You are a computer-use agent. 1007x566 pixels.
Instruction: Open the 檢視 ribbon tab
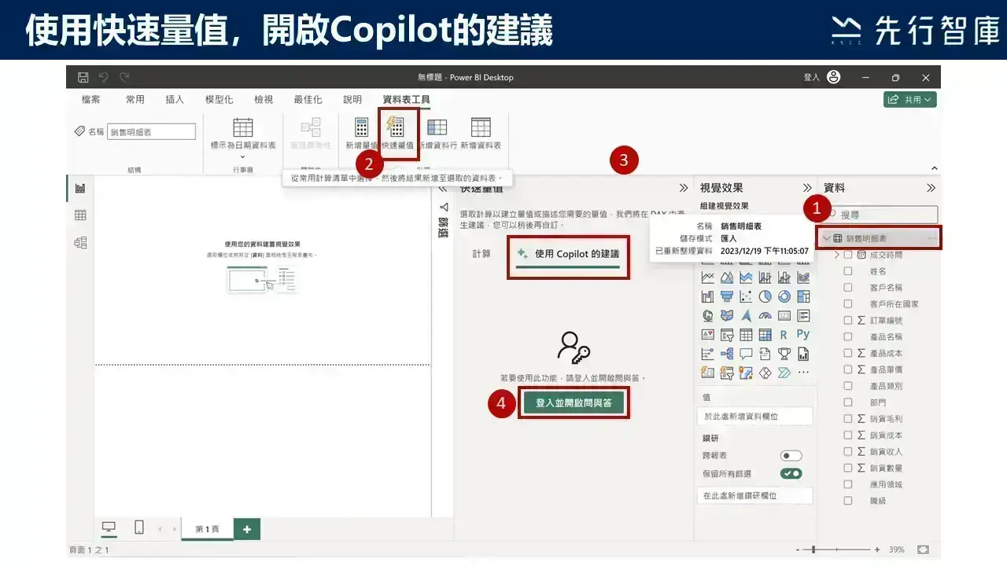[x=264, y=100]
